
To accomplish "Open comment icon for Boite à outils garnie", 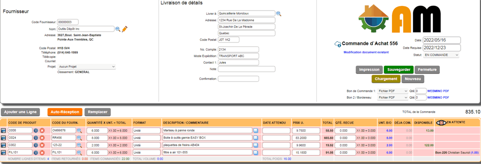I will point(256,138).
